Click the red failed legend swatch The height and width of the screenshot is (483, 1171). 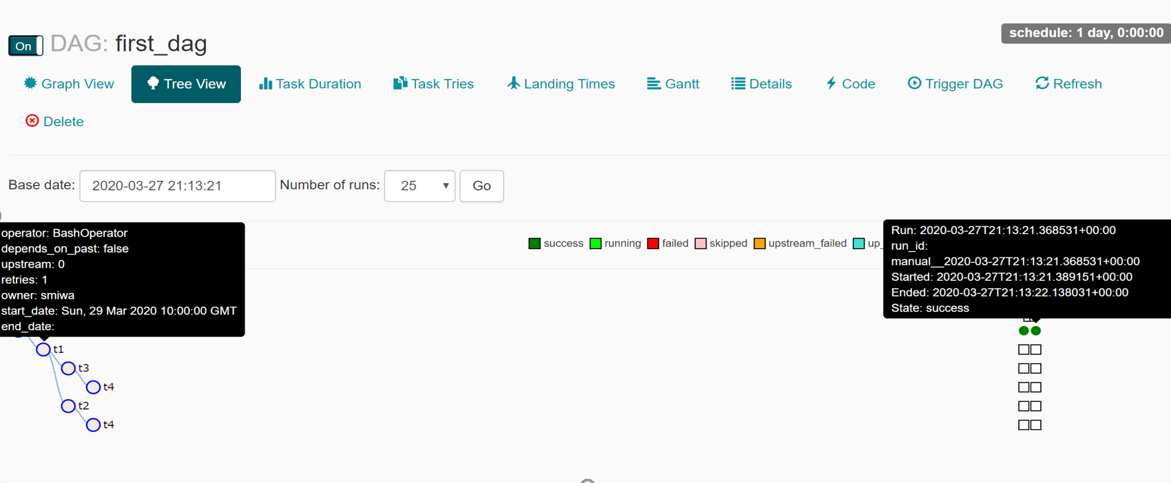pyautogui.click(x=653, y=244)
